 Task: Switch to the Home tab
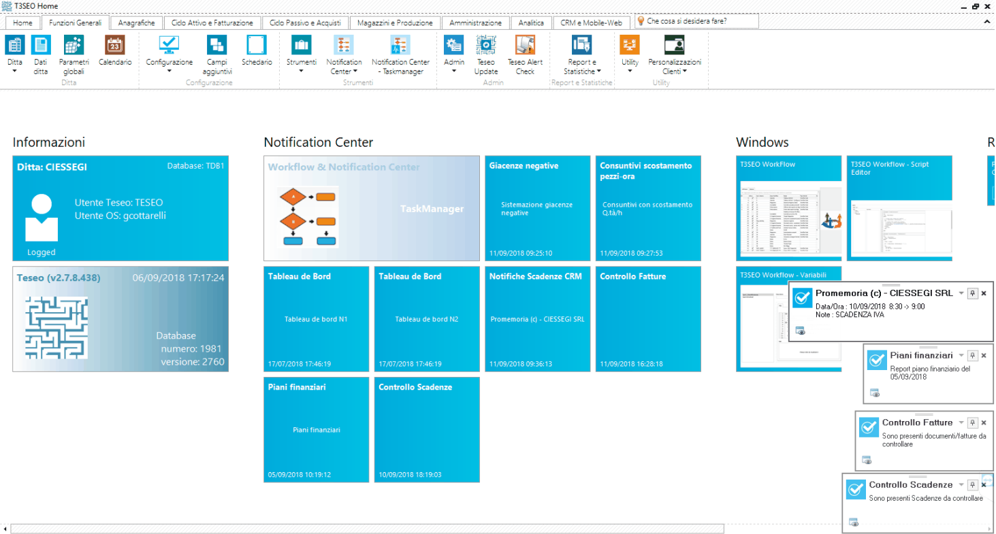22,22
